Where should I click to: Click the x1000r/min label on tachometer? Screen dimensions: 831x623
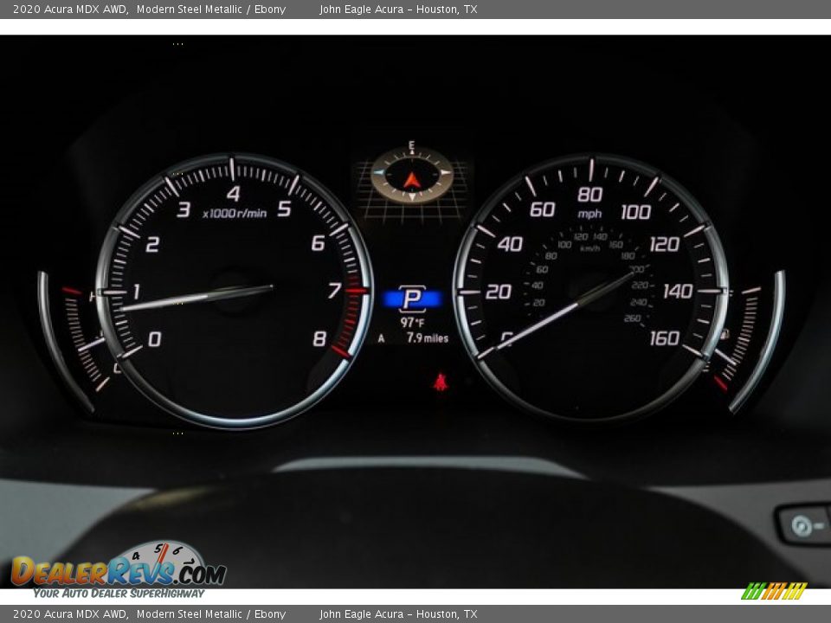(x=235, y=213)
